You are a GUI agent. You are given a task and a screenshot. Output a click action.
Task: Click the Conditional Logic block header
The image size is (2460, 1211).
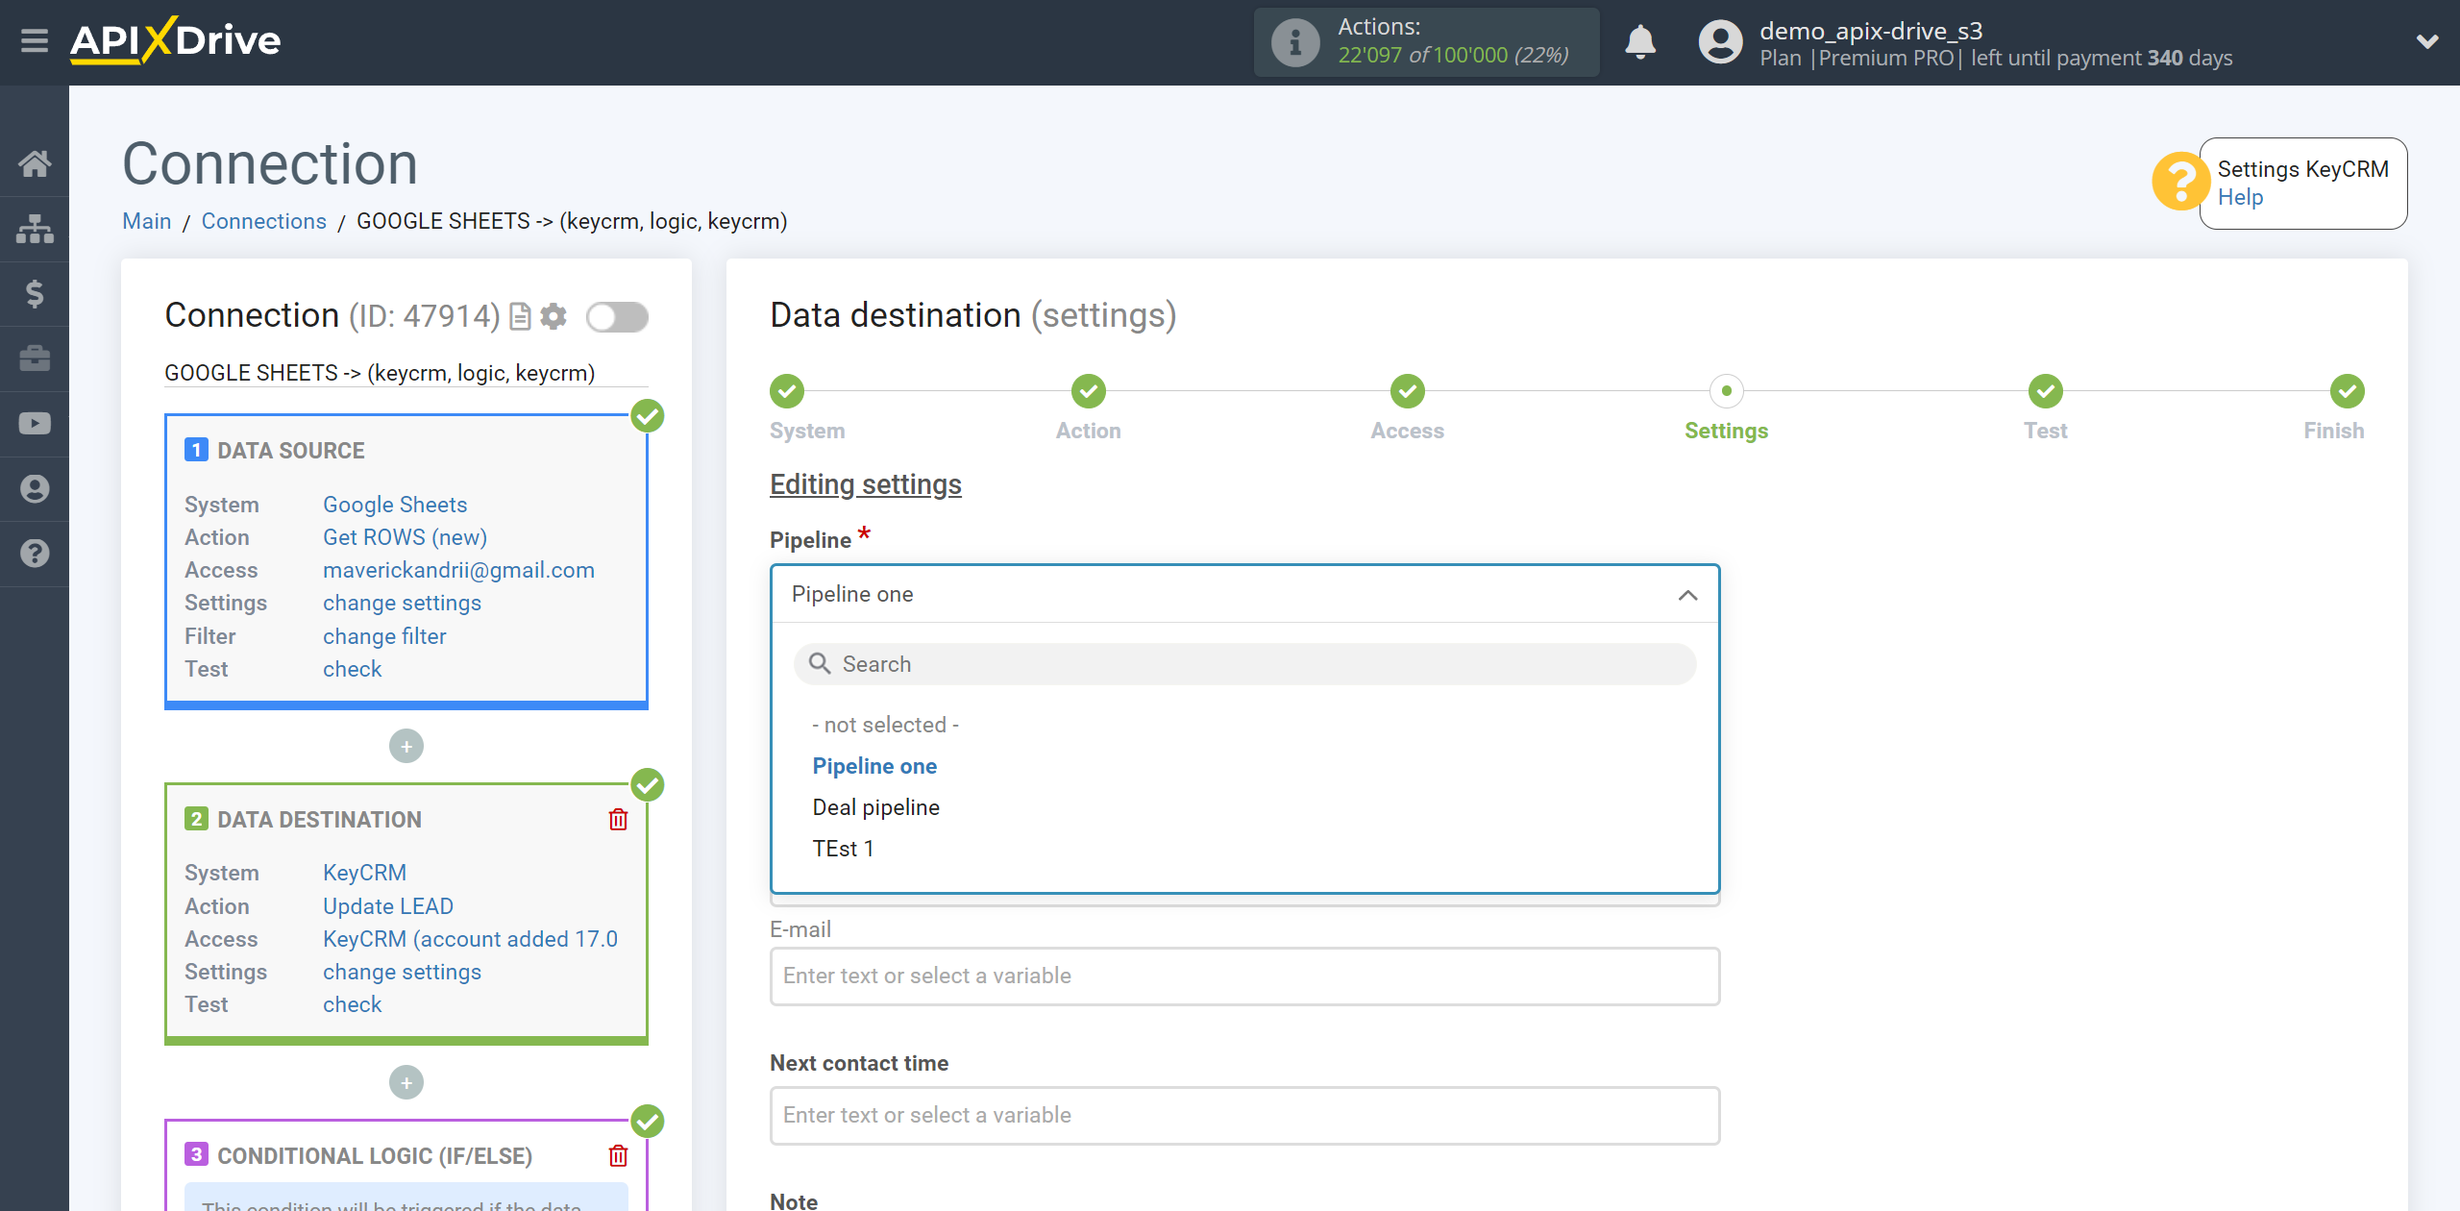(x=375, y=1156)
